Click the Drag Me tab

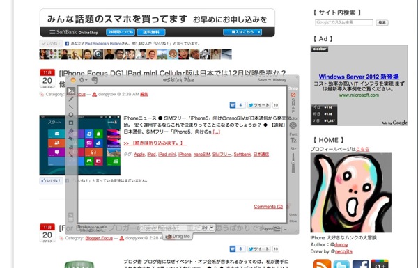178,236
